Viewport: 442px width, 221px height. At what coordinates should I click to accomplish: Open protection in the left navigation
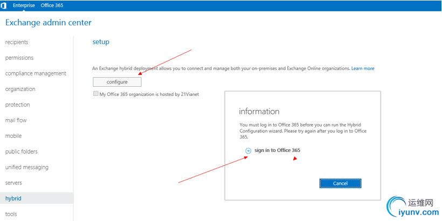point(17,105)
